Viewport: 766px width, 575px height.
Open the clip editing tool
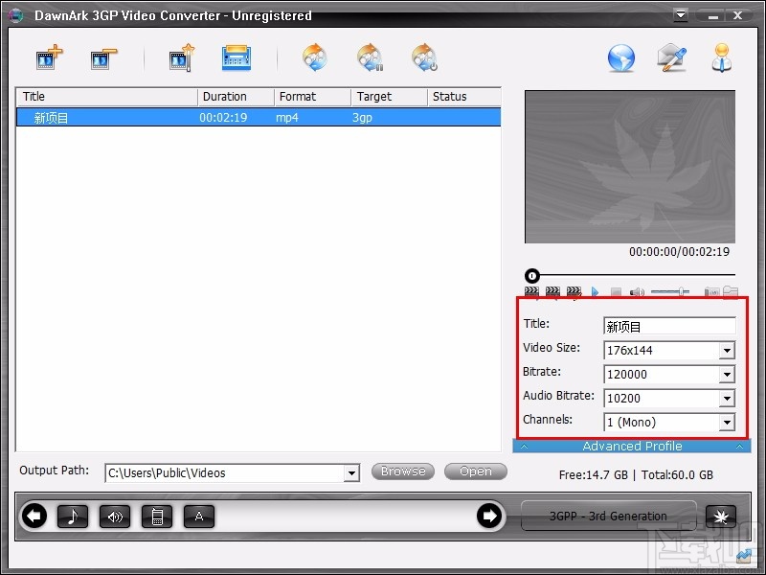click(182, 57)
